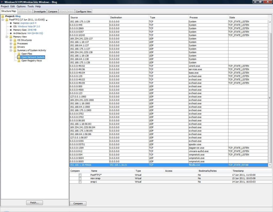Select the spoolsv.exe socket row

pos(169,145)
